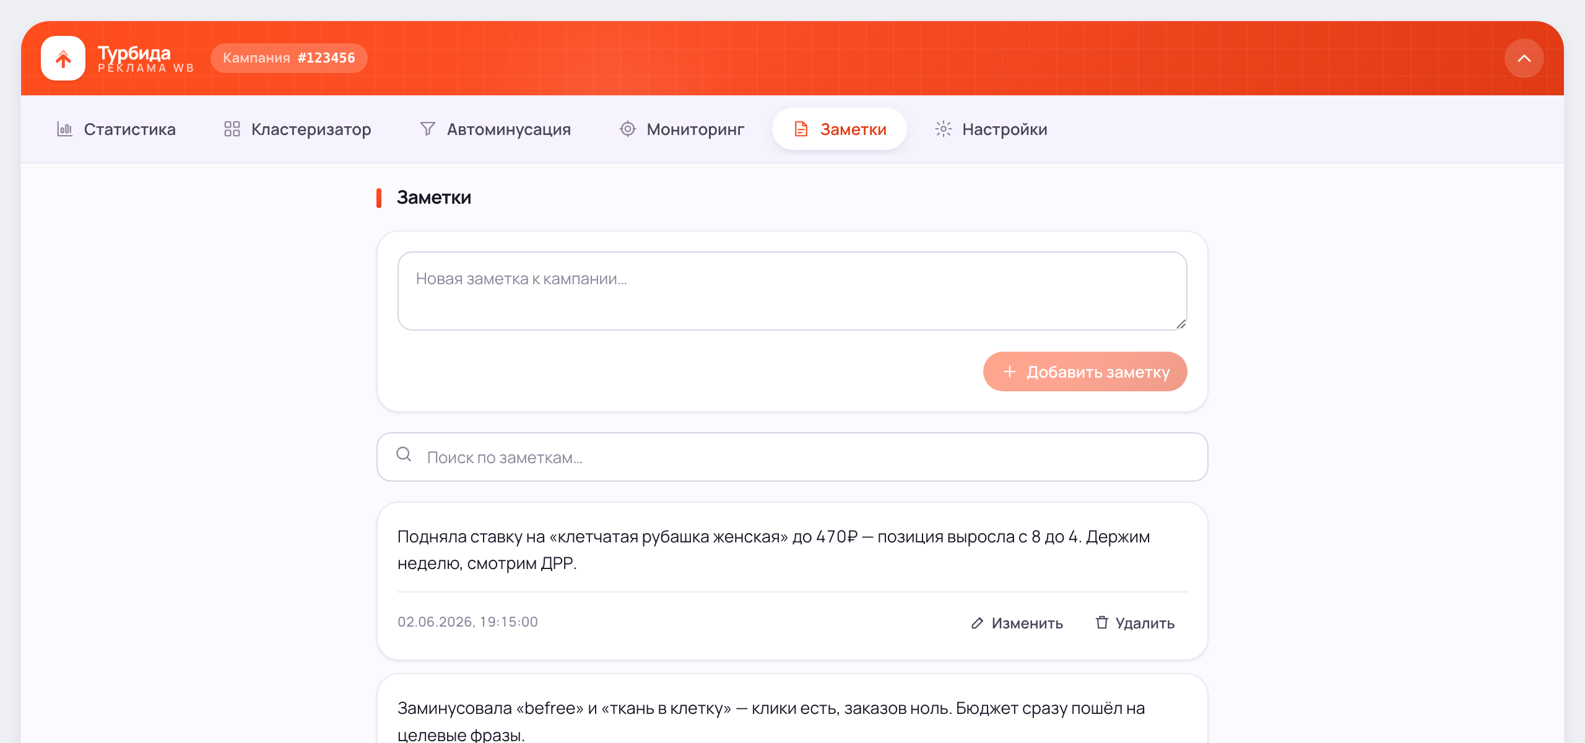
Task: Click timestamp 02.06.2026, 19:15:00
Action: (467, 622)
